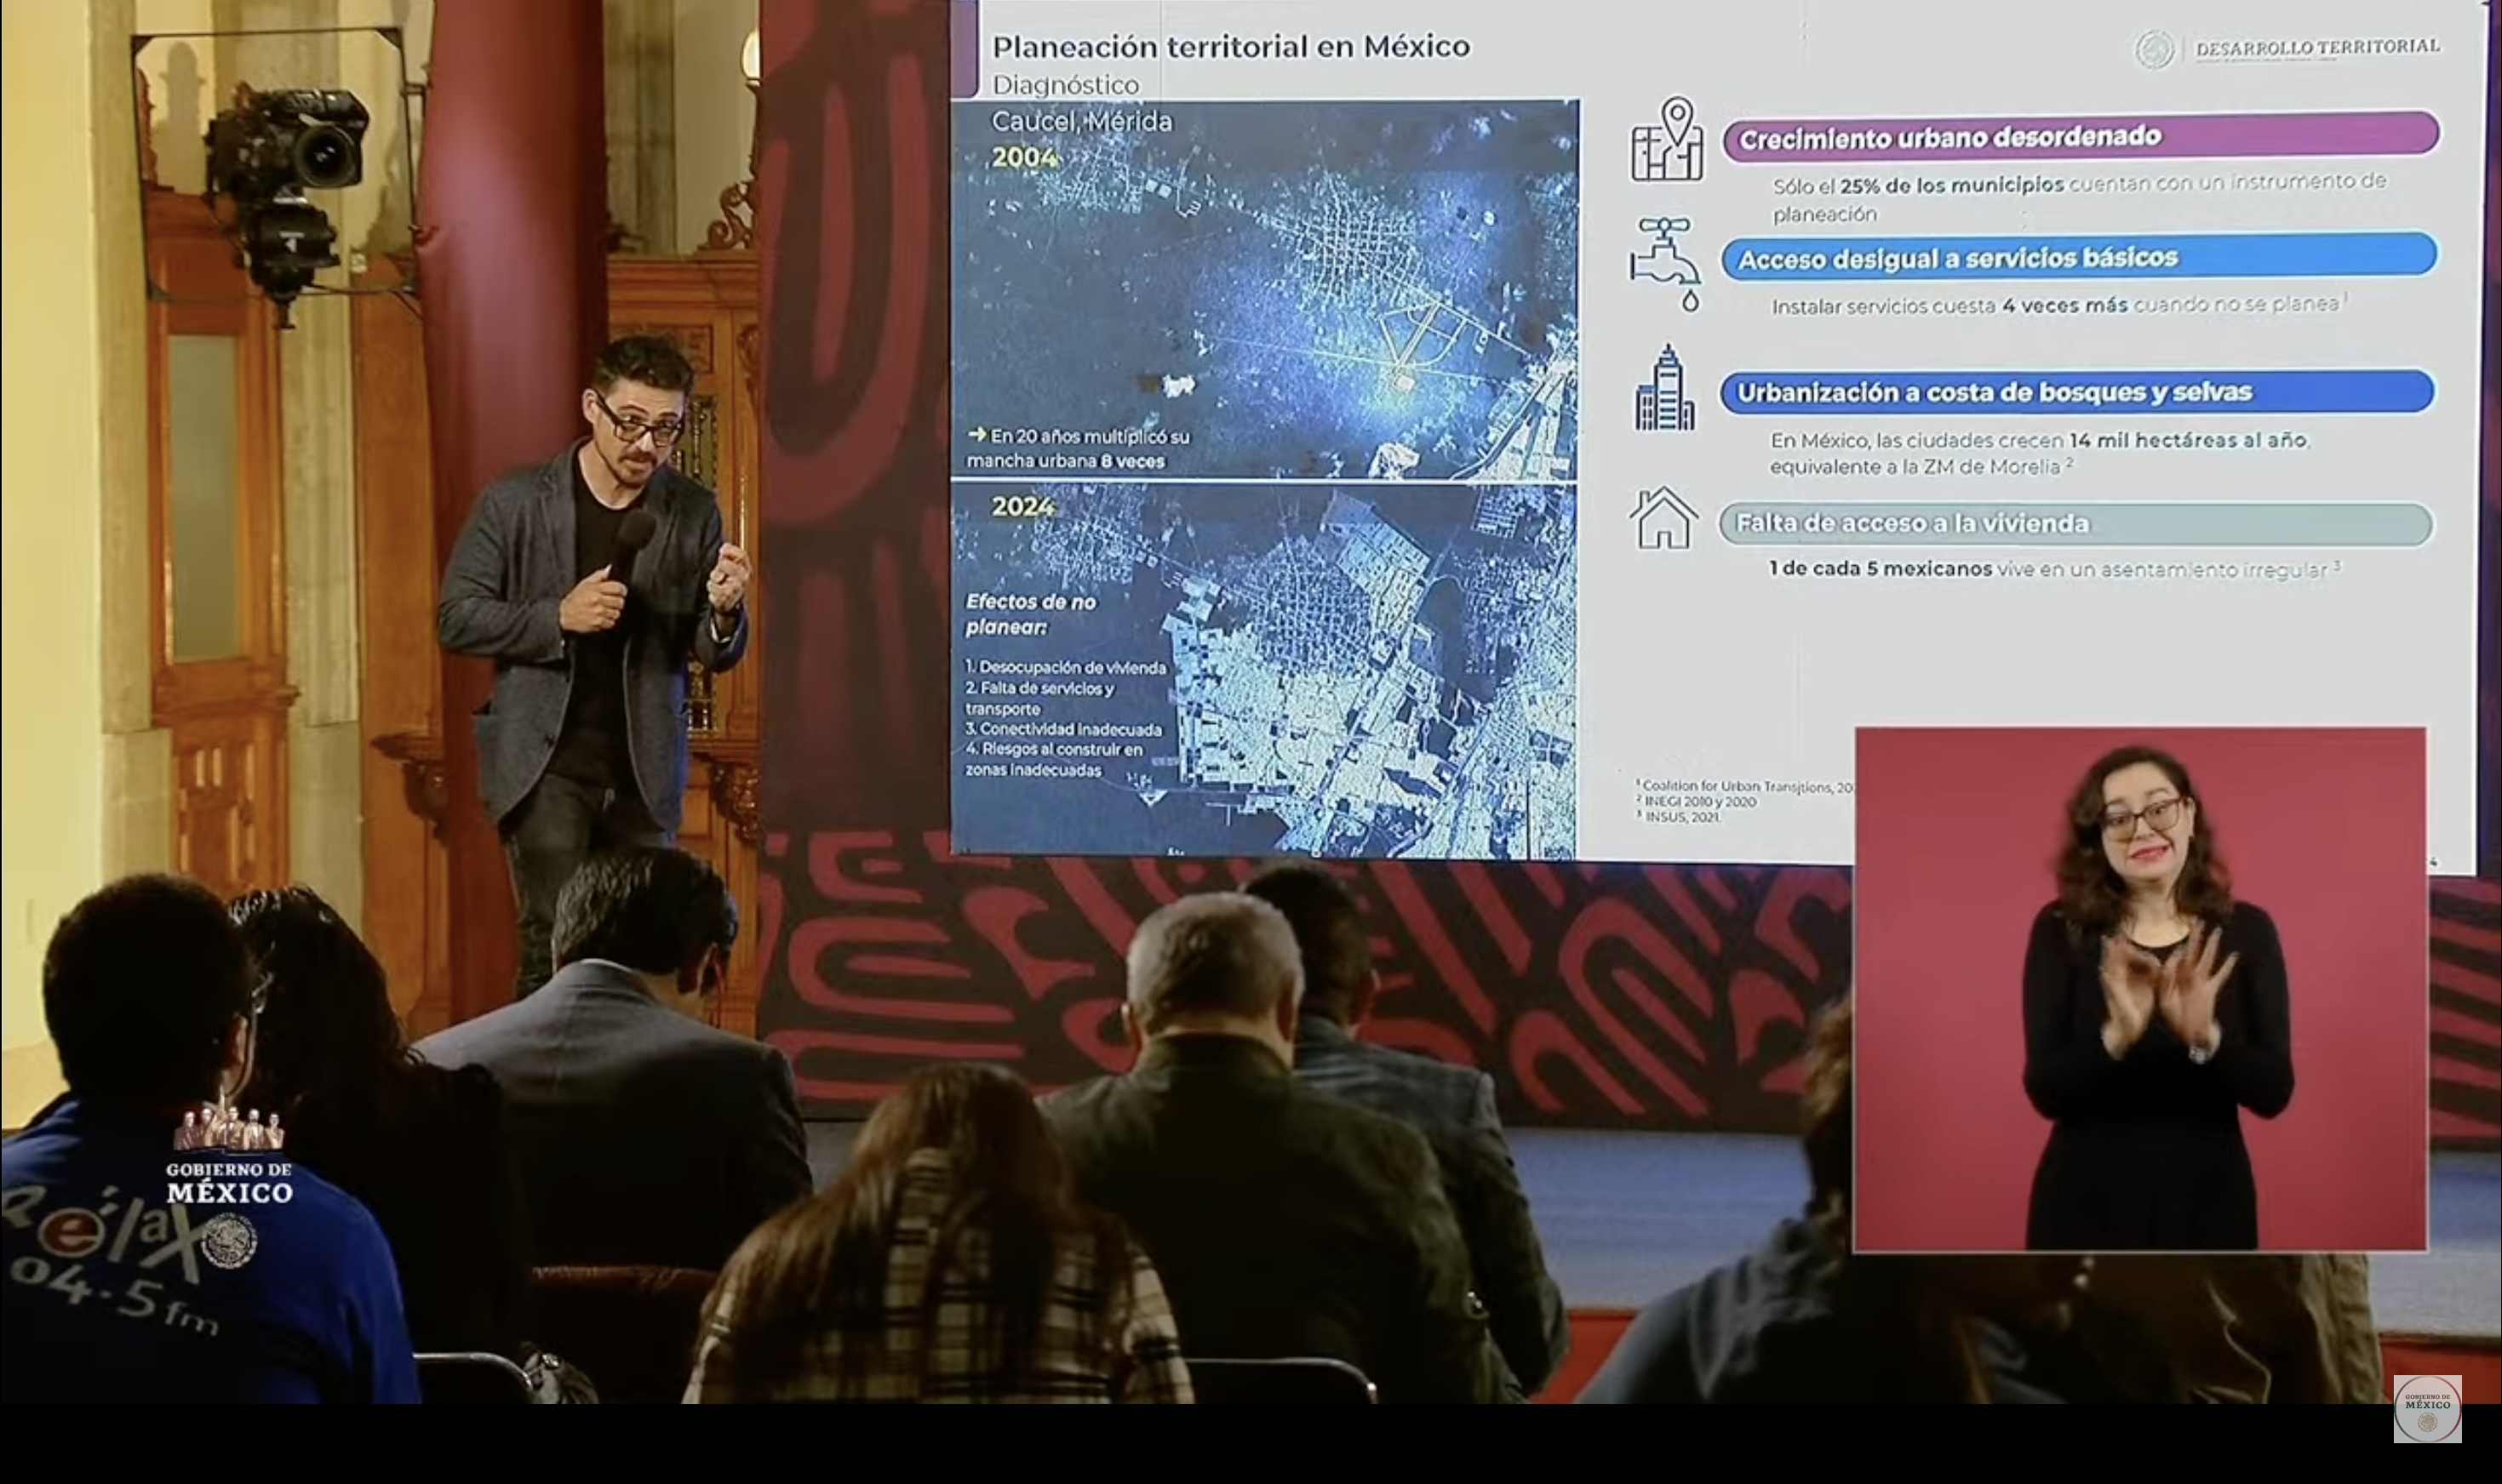The image size is (2502, 1484).
Task: Click the 'Falta de acceso a la vivienda' bar
Action: tap(2075, 524)
